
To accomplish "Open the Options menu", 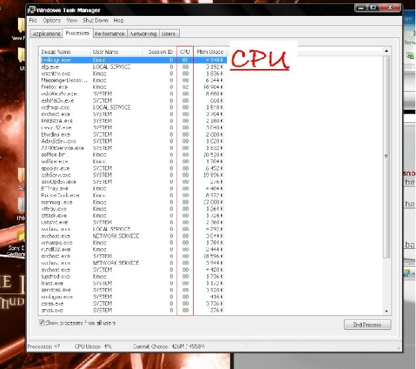I will 52,21.
